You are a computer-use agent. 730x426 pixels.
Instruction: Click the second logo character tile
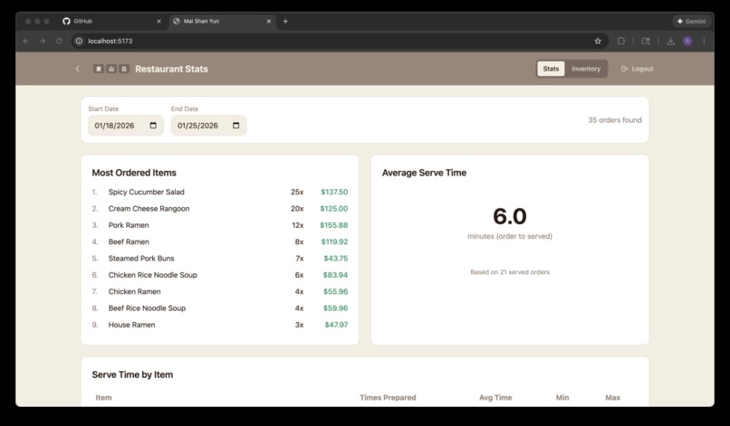click(111, 69)
